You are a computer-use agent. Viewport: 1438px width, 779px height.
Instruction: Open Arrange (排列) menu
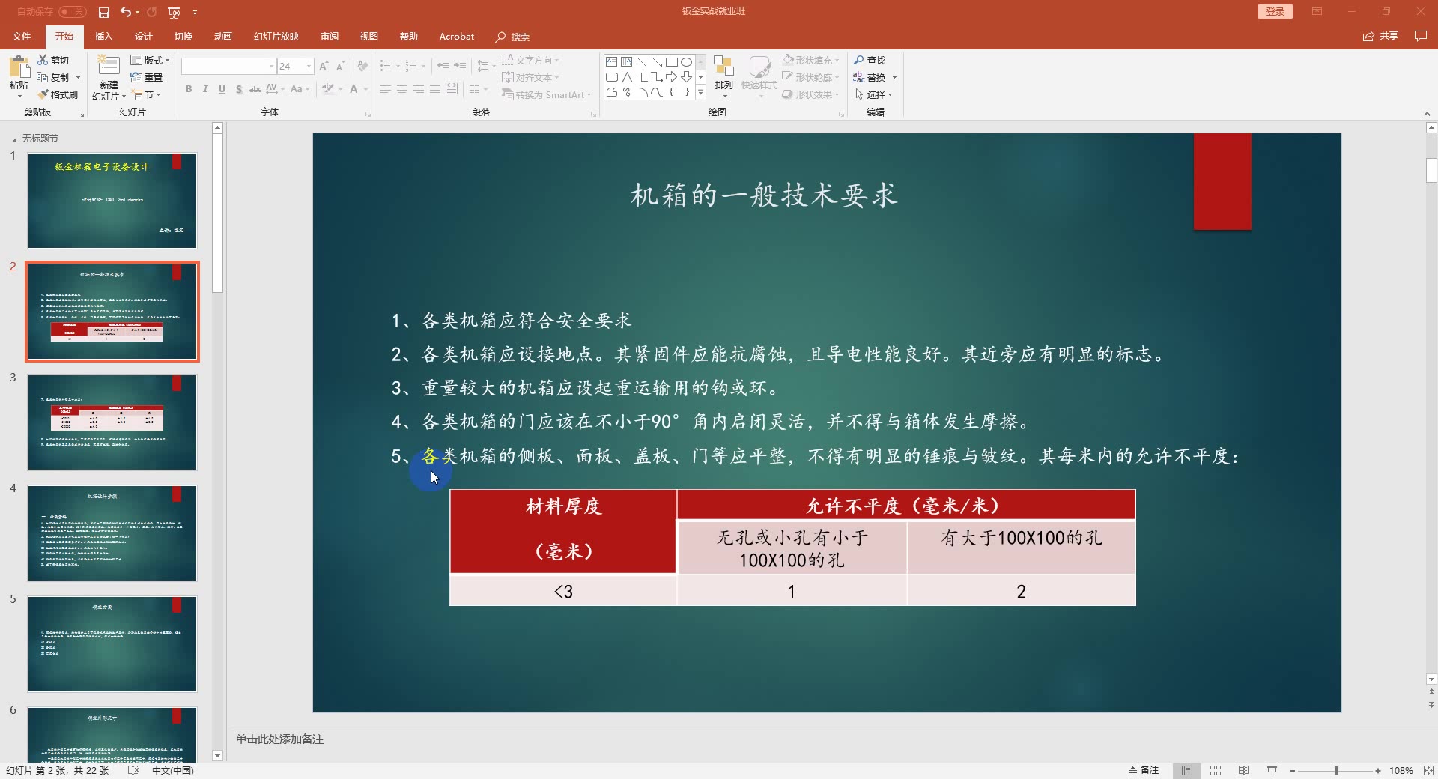[x=723, y=76]
